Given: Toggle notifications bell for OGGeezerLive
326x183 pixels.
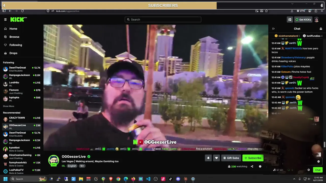Looking at the screenshot, I should [208, 158].
